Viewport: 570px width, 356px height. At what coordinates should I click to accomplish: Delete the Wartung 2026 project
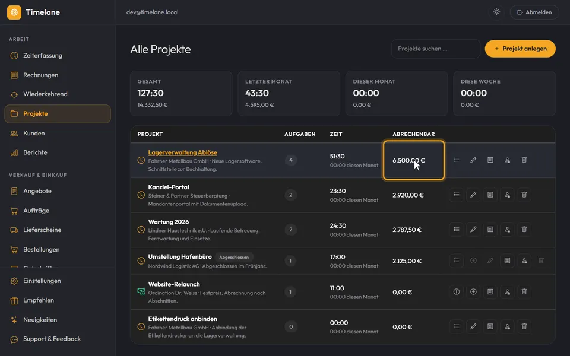pos(524,229)
